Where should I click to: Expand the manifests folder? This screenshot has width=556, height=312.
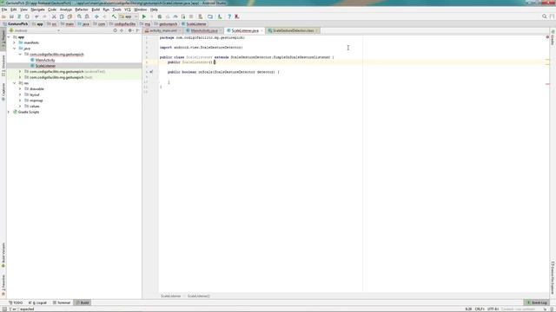coord(15,42)
